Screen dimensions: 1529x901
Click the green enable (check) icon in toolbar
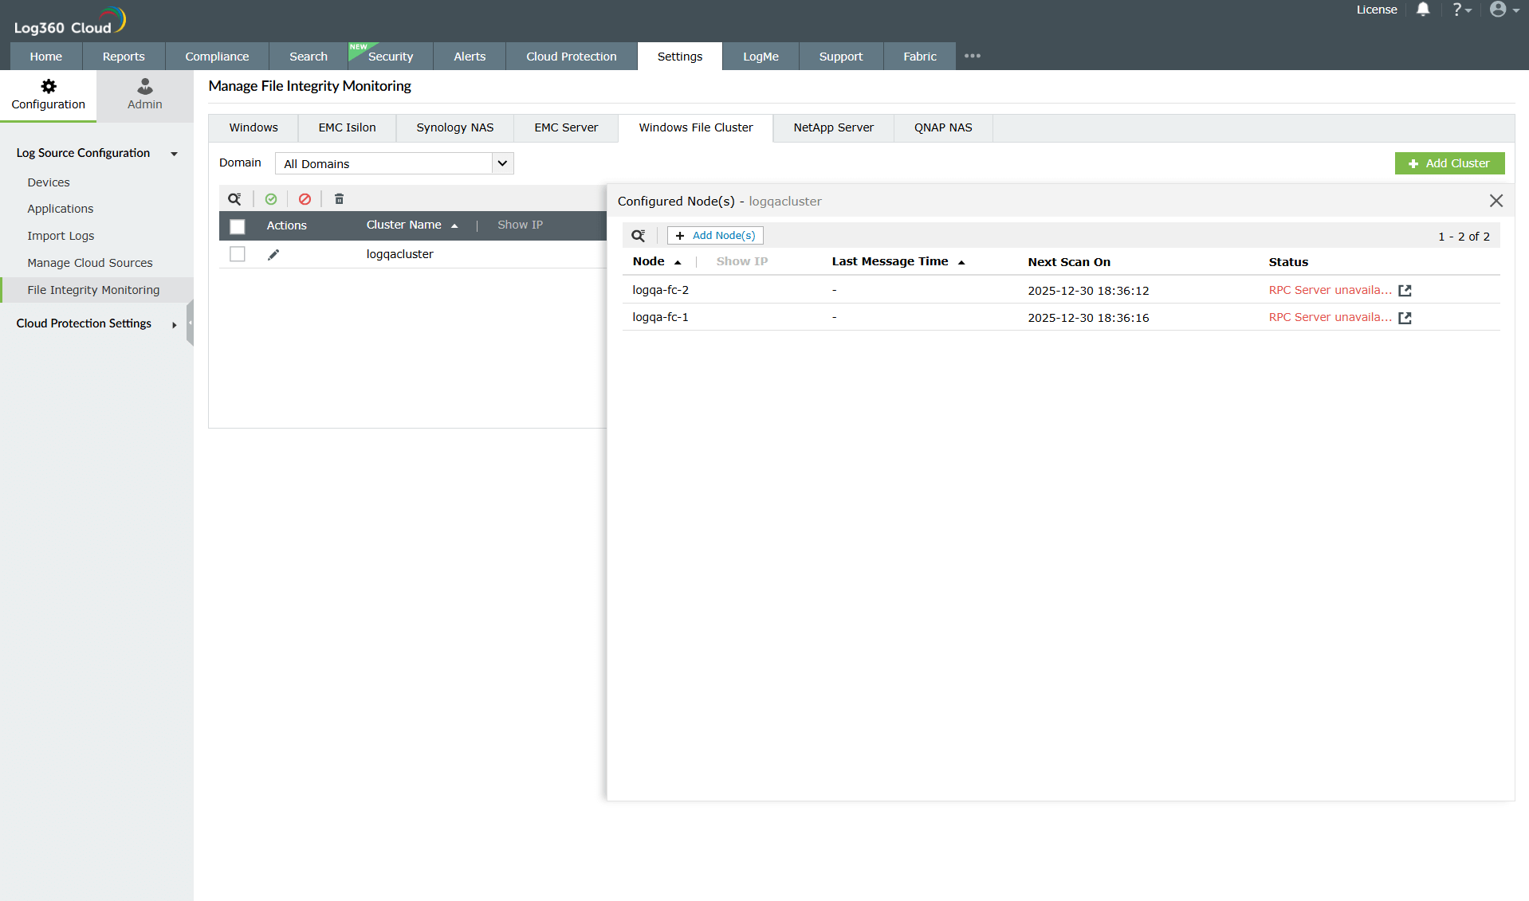coord(271,198)
